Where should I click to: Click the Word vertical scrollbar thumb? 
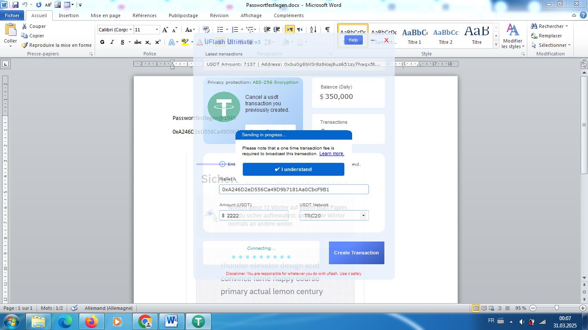click(584, 125)
